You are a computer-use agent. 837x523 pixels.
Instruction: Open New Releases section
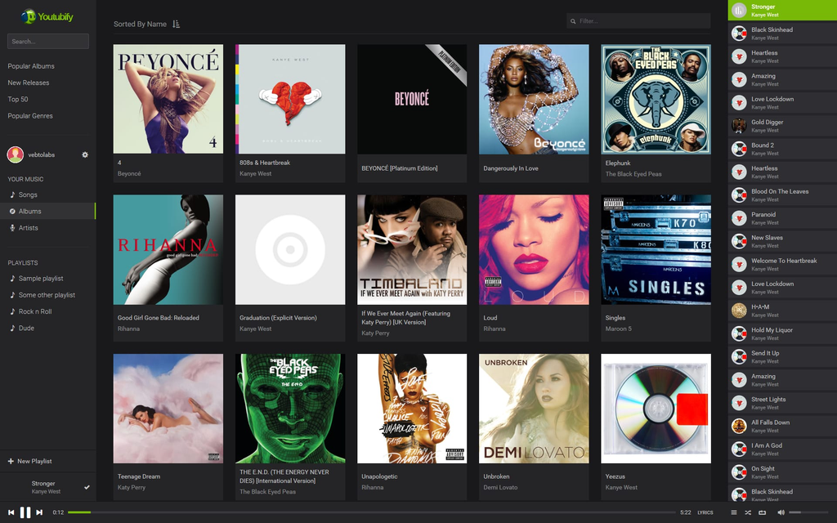pyautogui.click(x=29, y=83)
